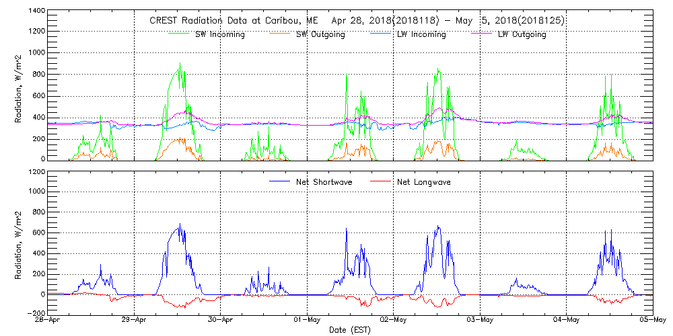Pick the 04-May date tick label
The image size is (673, 336).
[x=566, y=320]
